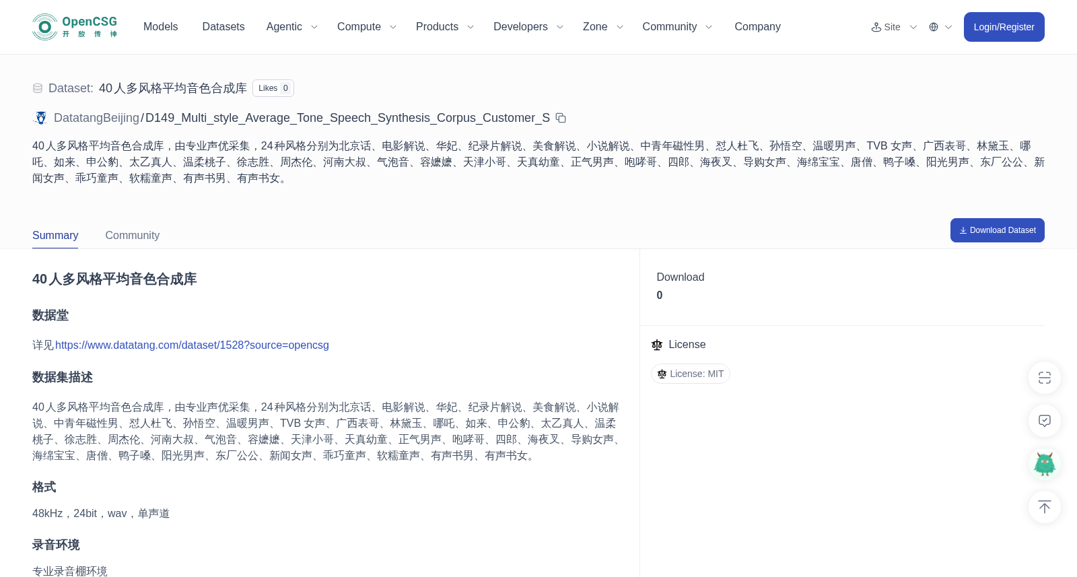Click the License: MIT tag
The width and height of the screenshot is (1077, 577).
[691, 374]
